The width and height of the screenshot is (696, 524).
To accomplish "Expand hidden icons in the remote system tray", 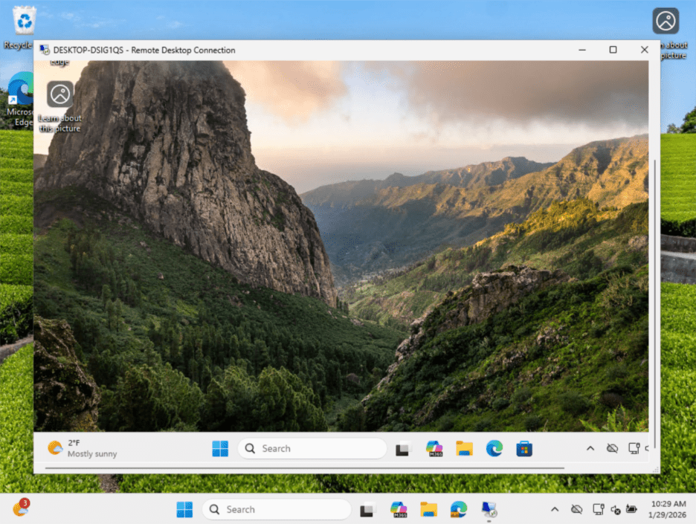I will [590, 448].
